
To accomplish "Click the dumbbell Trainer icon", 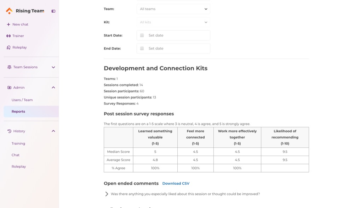I will pos(8,36).
